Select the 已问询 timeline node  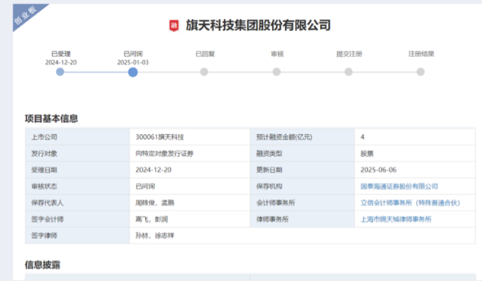133,72
